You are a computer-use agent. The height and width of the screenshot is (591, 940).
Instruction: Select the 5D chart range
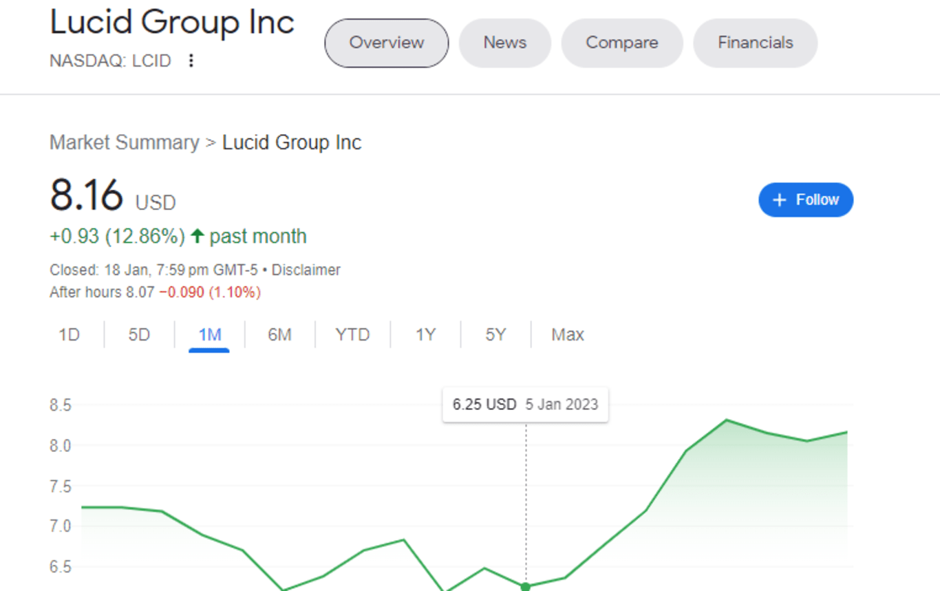(138, 334)
